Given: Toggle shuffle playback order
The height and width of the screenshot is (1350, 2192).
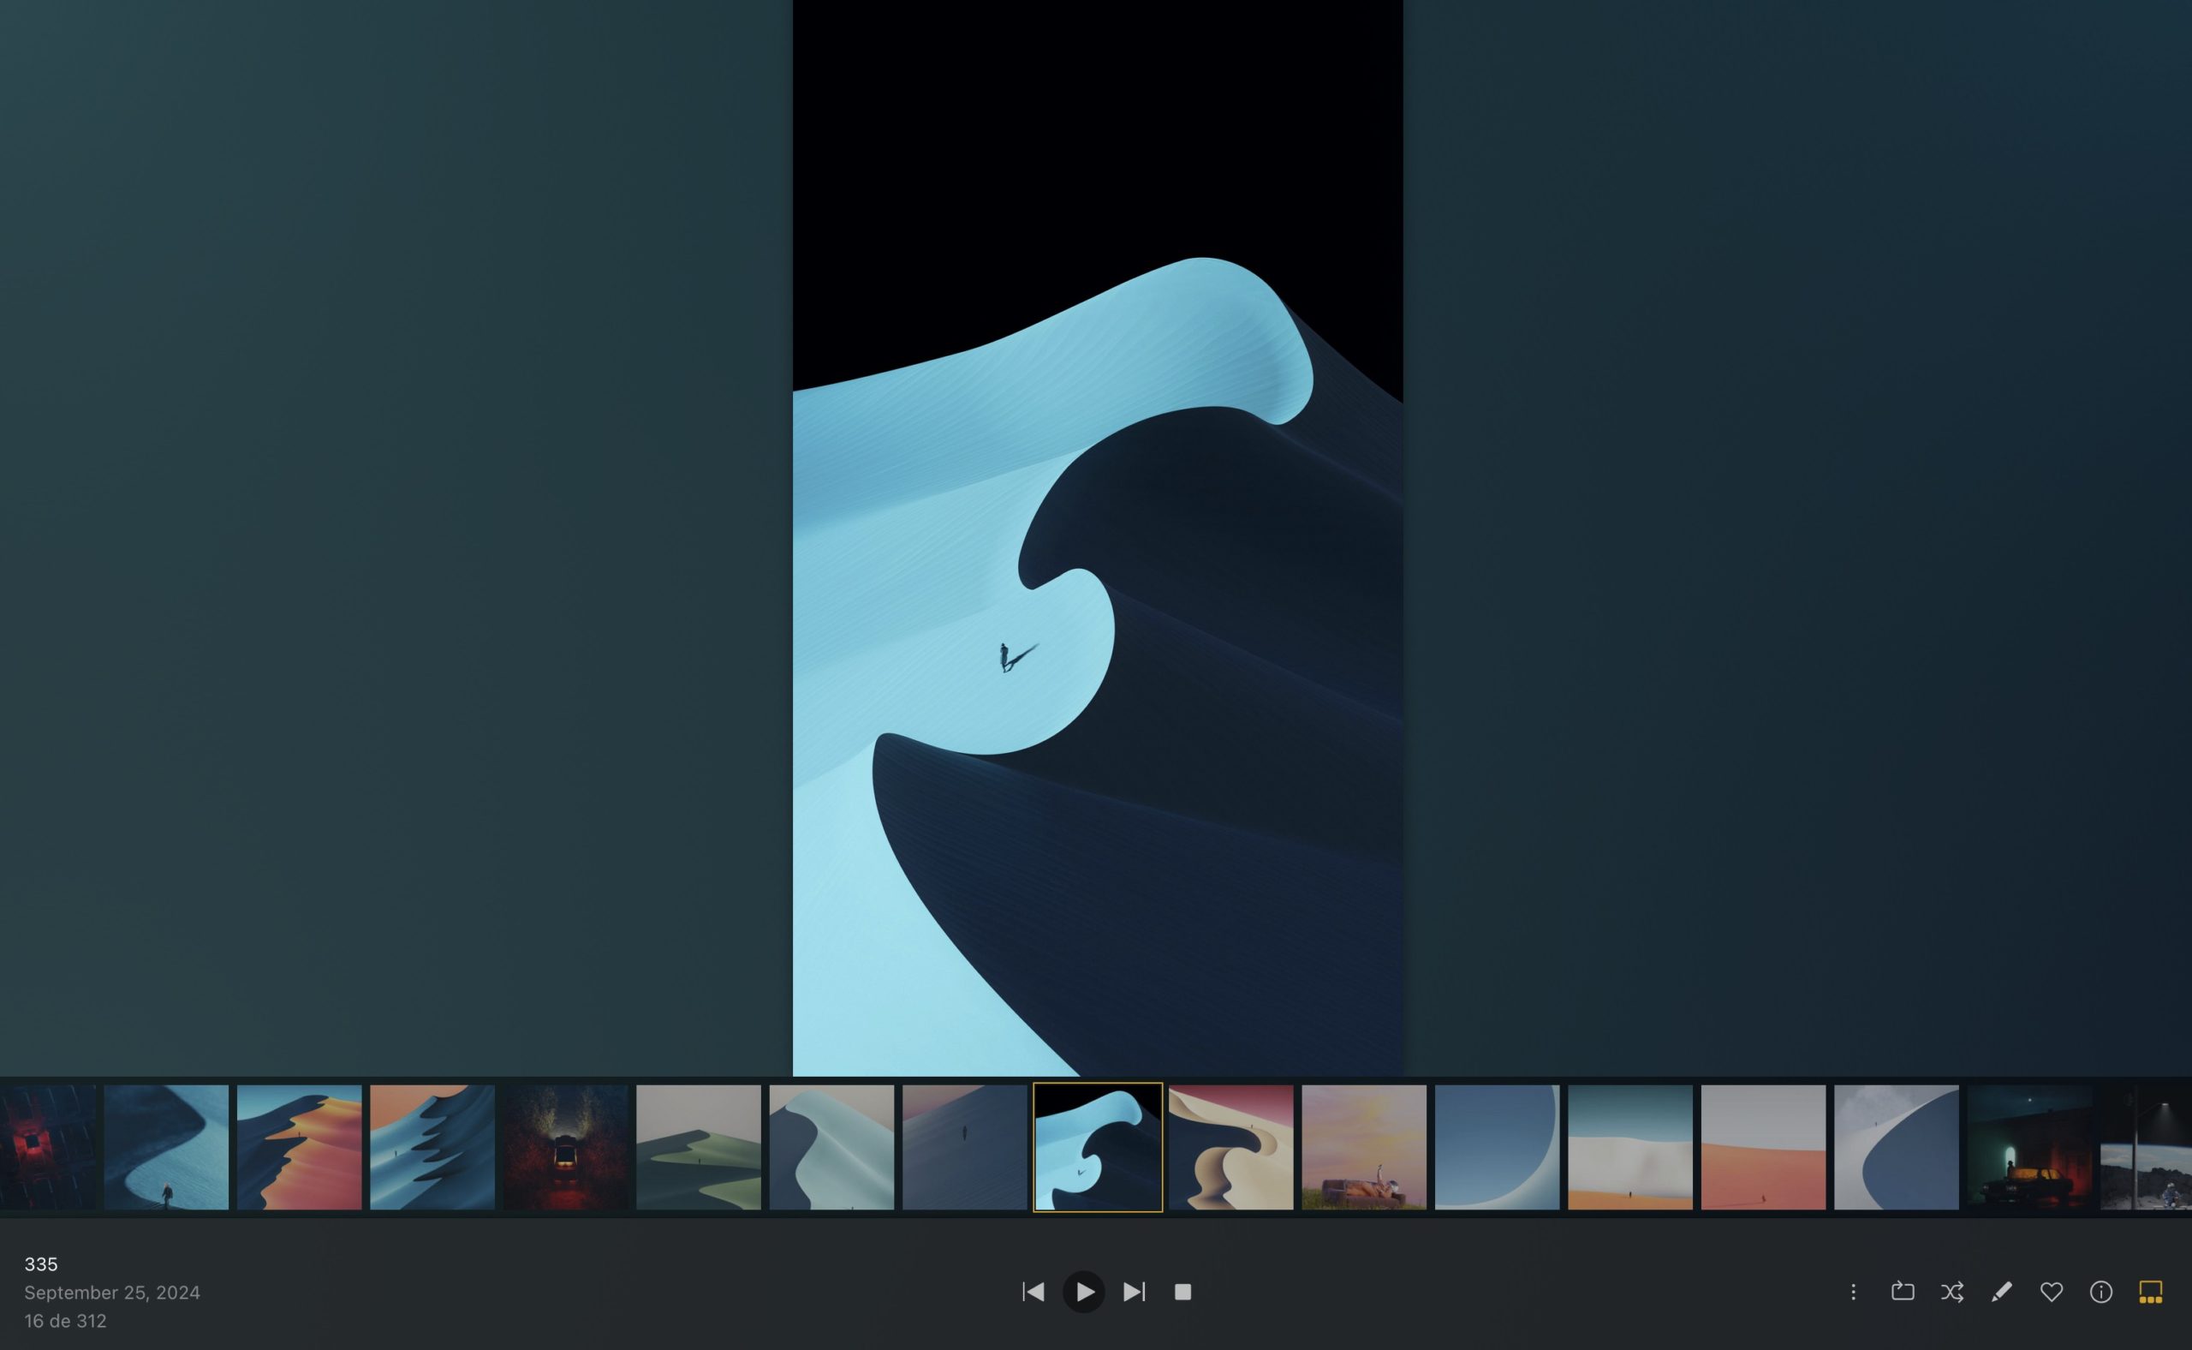Looking at the screenshot, I should [x=1952, y=1292].
